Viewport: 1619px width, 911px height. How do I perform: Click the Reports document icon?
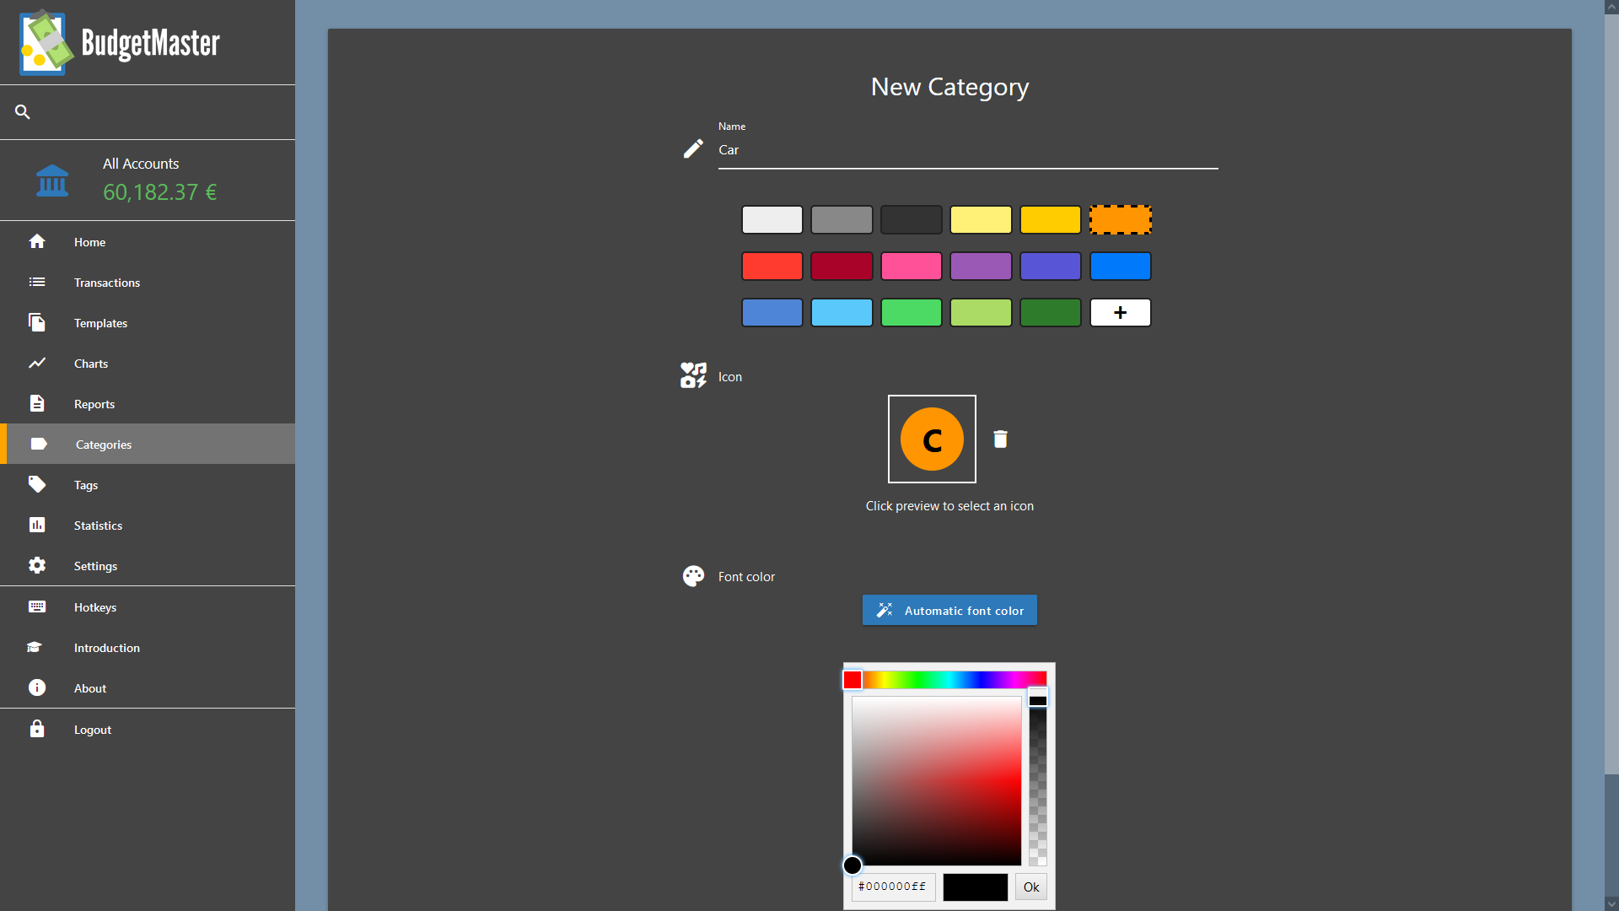pos(37,403)
